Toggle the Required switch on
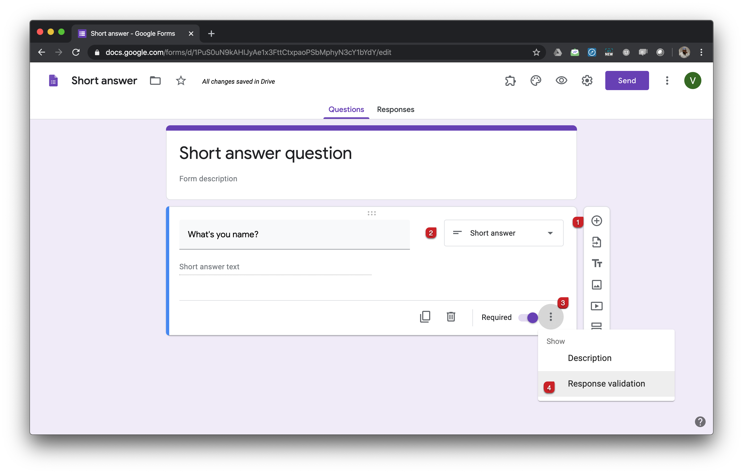 528,317
